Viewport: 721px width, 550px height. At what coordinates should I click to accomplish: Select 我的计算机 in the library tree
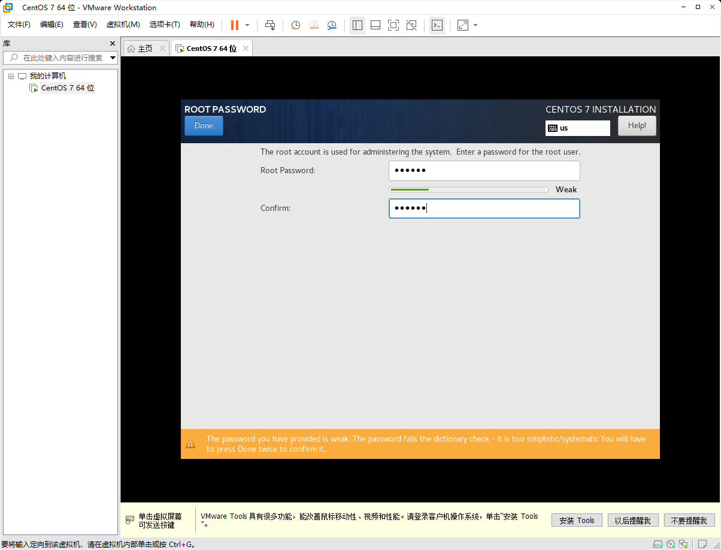pos(48,76)
